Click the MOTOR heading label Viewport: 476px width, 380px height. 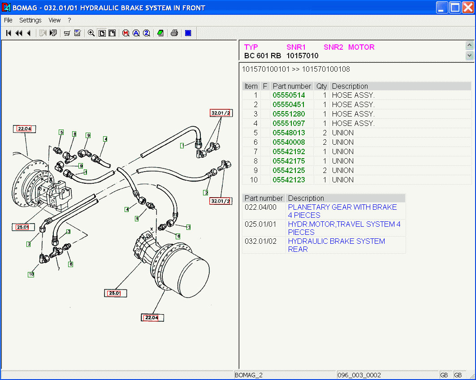tap(361, 47)
